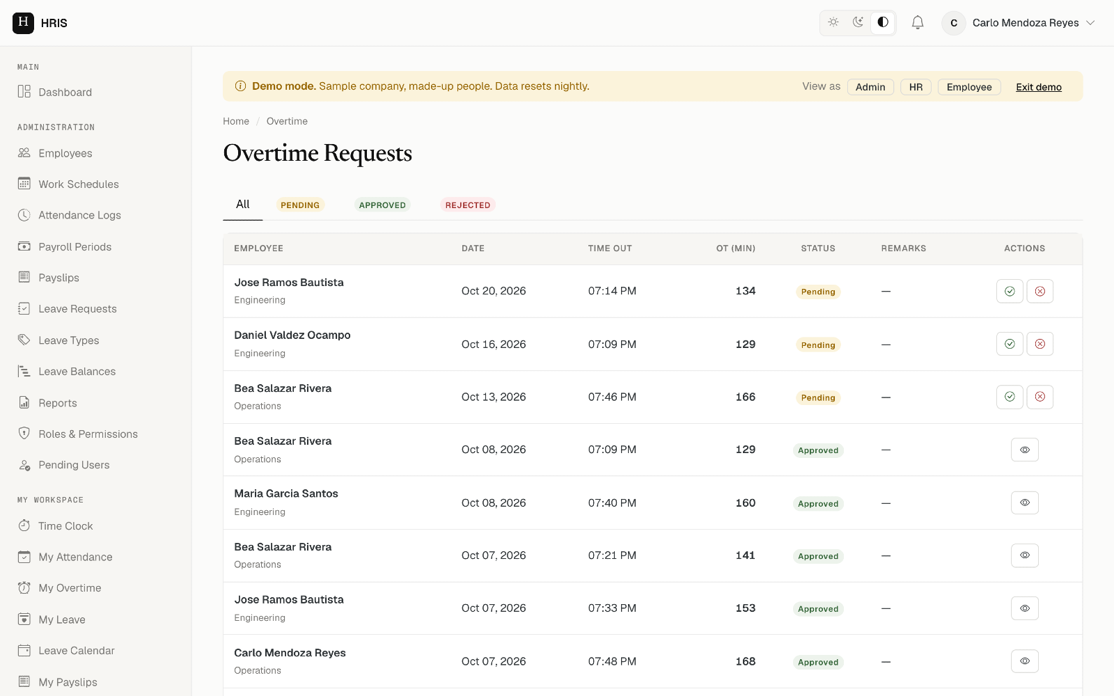Approve Daniel Valdez Ocampo's overtime request
Screen dimensions: 1114x696
tap(1010, 344)
